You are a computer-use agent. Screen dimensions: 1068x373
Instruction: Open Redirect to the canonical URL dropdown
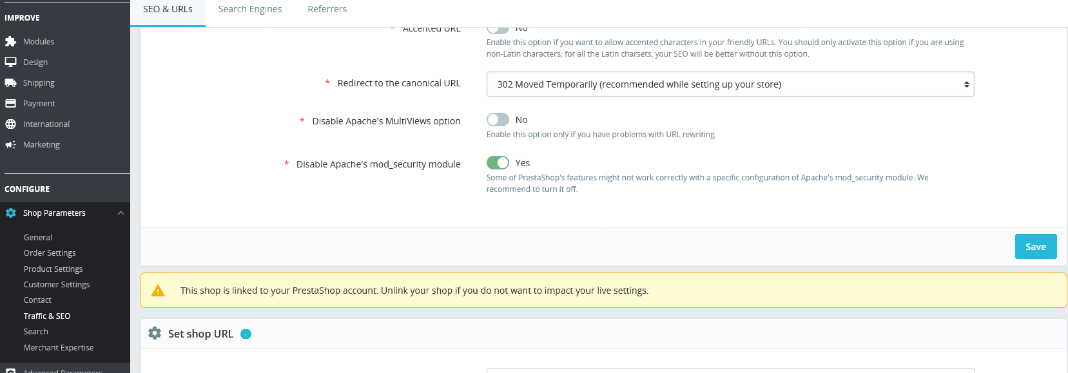(730, 84)
